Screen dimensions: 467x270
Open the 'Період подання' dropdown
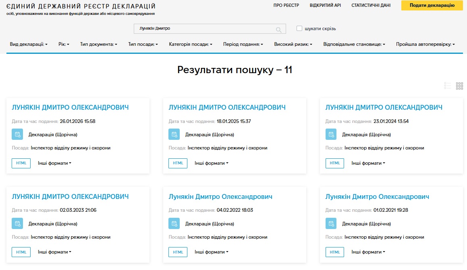pos(243,44)
